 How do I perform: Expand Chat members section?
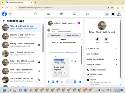point(102,54)
